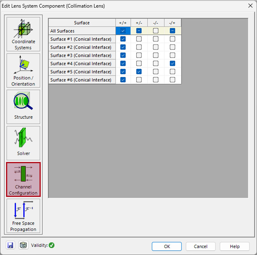Image resolution: width=257 pixels, height=255 pixels.
Task: Click the +/- column header
Action: 139,23
